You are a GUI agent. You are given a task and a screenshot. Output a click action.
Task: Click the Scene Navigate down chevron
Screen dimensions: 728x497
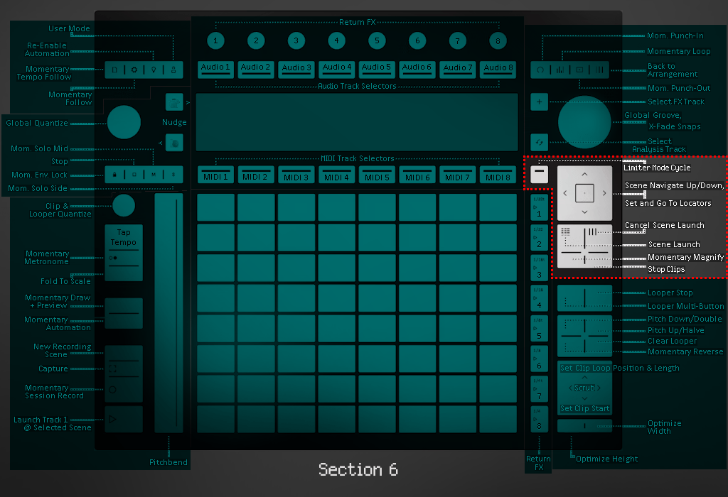pyautogui.click(x=584, y=212)
